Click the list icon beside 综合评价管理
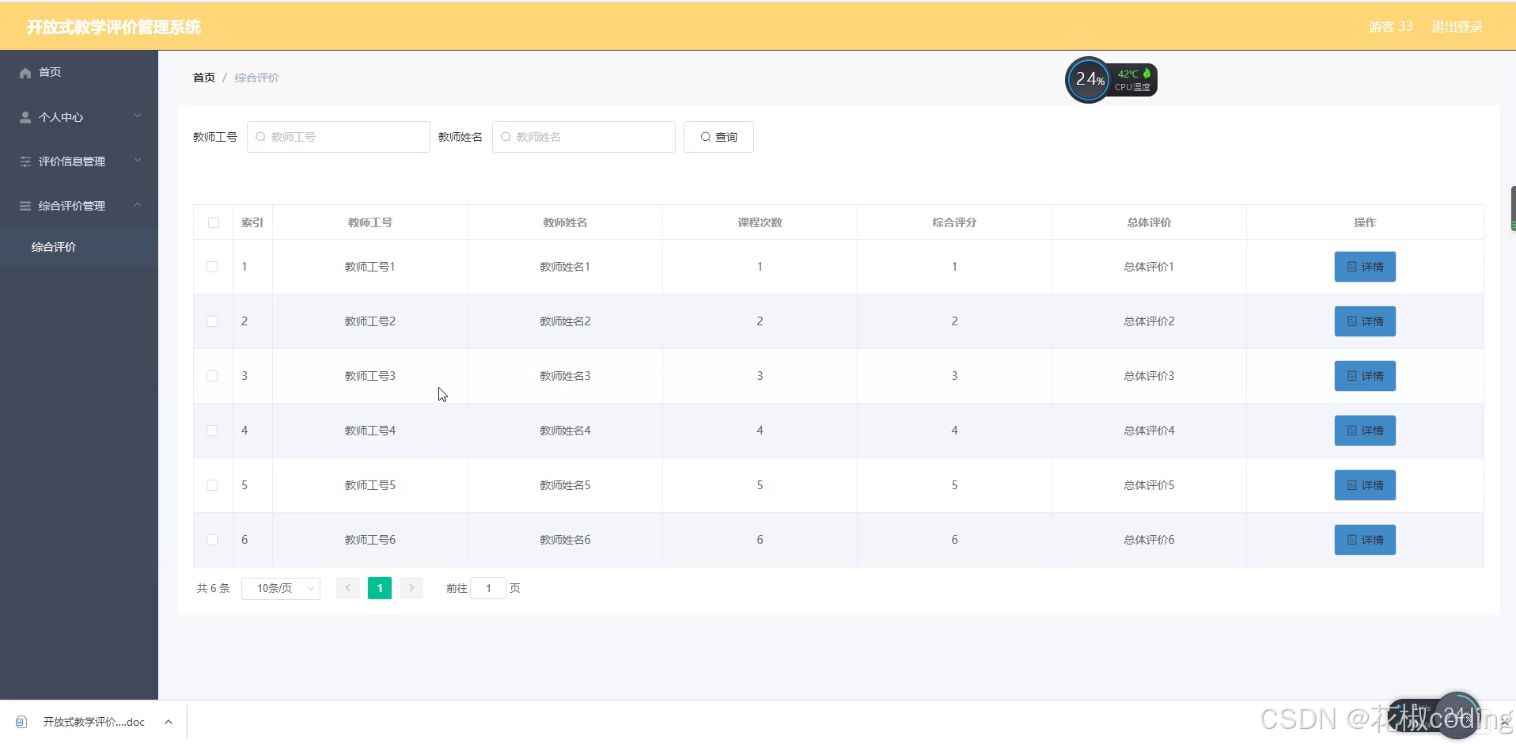The width and height of the screenshot is (1516, 744). [25, 206]
